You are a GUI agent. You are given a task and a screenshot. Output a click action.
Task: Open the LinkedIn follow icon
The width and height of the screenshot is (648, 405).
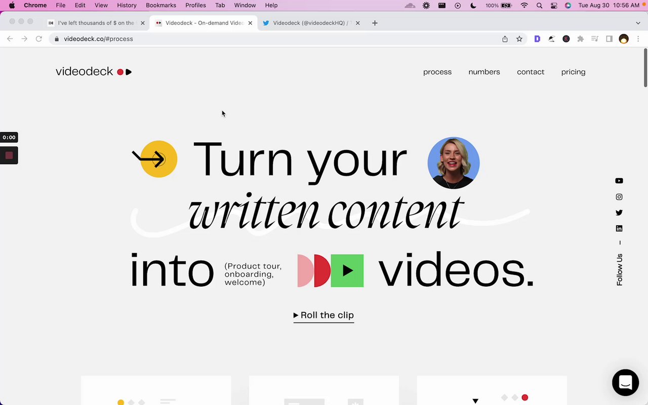click(x=619, y=228)
